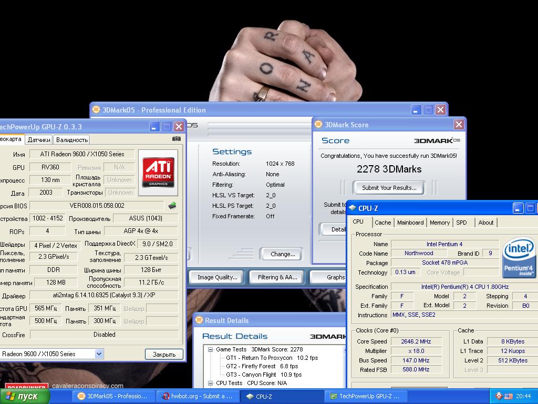
Task: Switch to CPU-Z taskbar button
Action: pyautogui.click(x=282, y=396)
